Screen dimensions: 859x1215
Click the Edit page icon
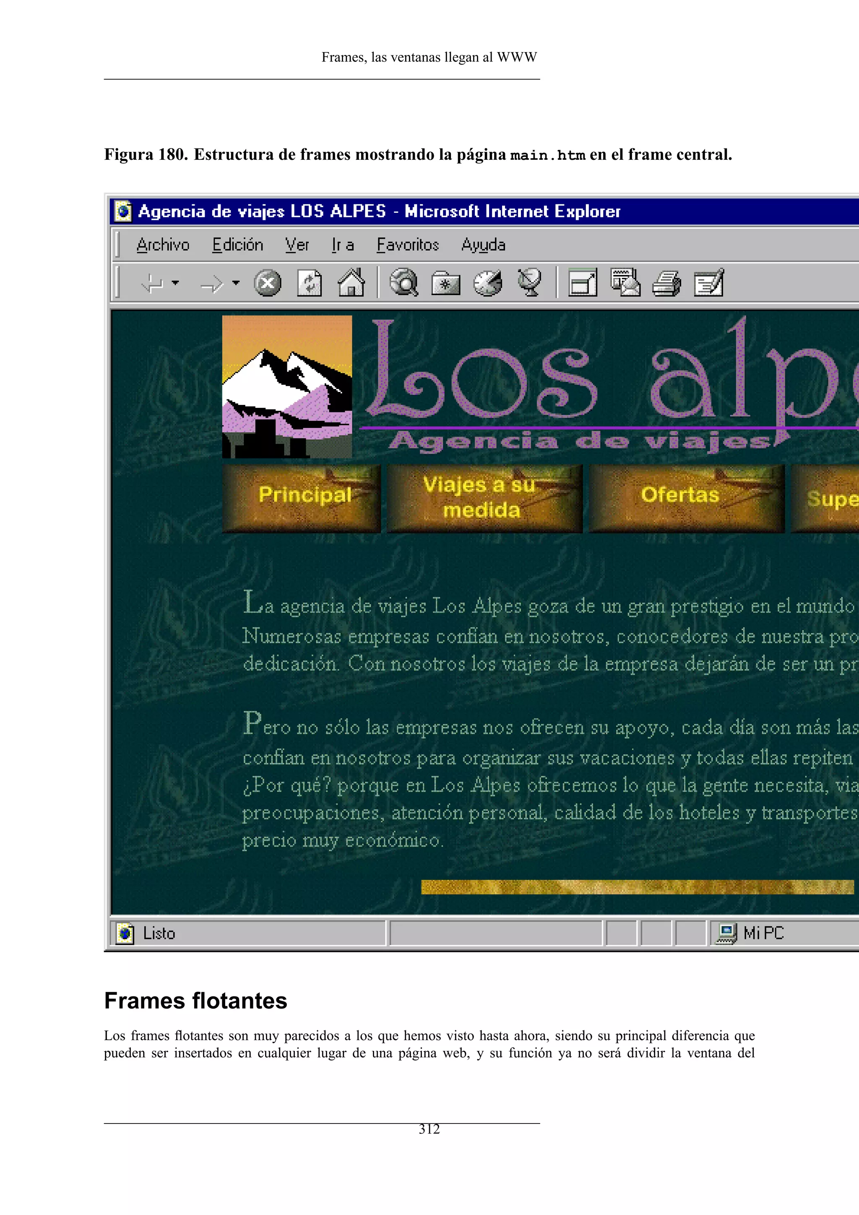coord(709,283)
